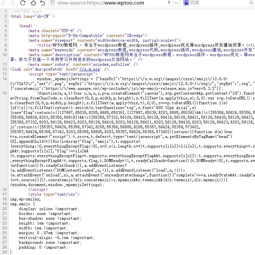This screenshot has height=255, width=255.
Task: Click the html lang="zh-CN" tag line
Action: 32,16
